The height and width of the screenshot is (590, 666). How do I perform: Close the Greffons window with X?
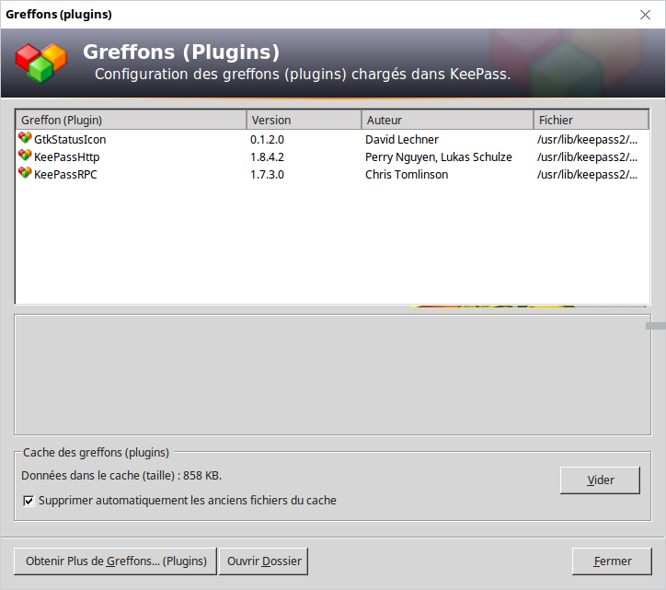coord(646,15)
